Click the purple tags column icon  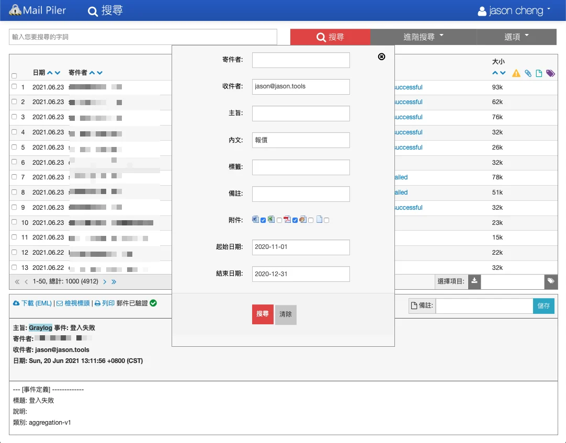pos(550,73)
